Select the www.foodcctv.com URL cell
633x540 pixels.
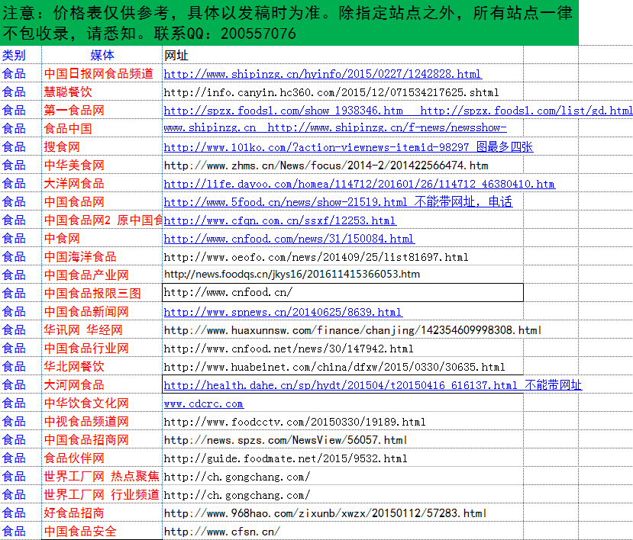coord(343,422)
